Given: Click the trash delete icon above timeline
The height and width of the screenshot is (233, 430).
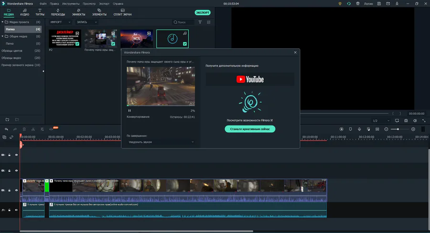Looking at the screenshot, I should tap(23, 129).
